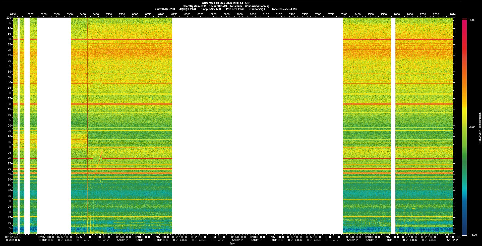482x246 pixels.
Task: Select the 7400 tick on top axis
Action: pos(344,14)
